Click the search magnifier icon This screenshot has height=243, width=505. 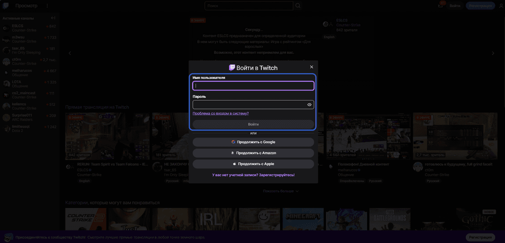point(298,6)
